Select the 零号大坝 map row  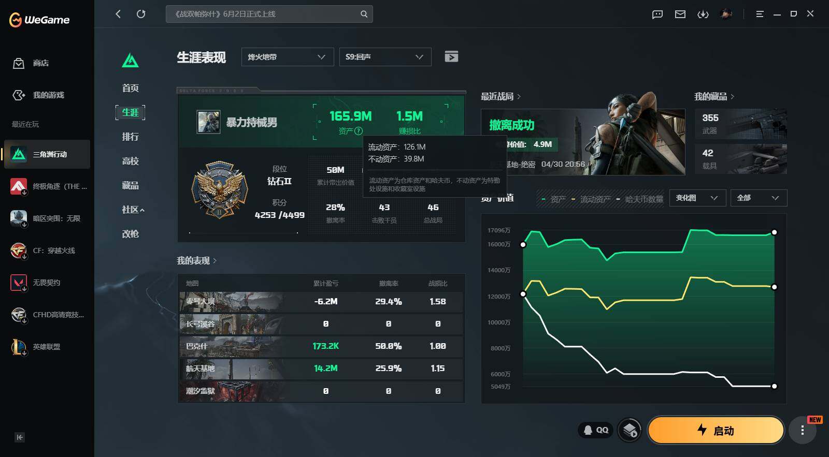pos(321,302)
